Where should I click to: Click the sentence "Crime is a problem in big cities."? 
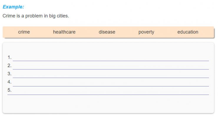coord(36,16)
